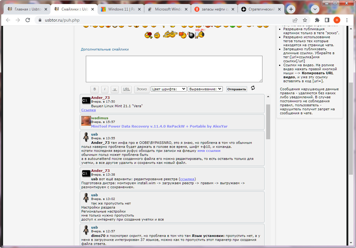This screenshot has width=356, height=248.
Task: Open the tab search chevron in the tab strip
Action: coord(315,9)
